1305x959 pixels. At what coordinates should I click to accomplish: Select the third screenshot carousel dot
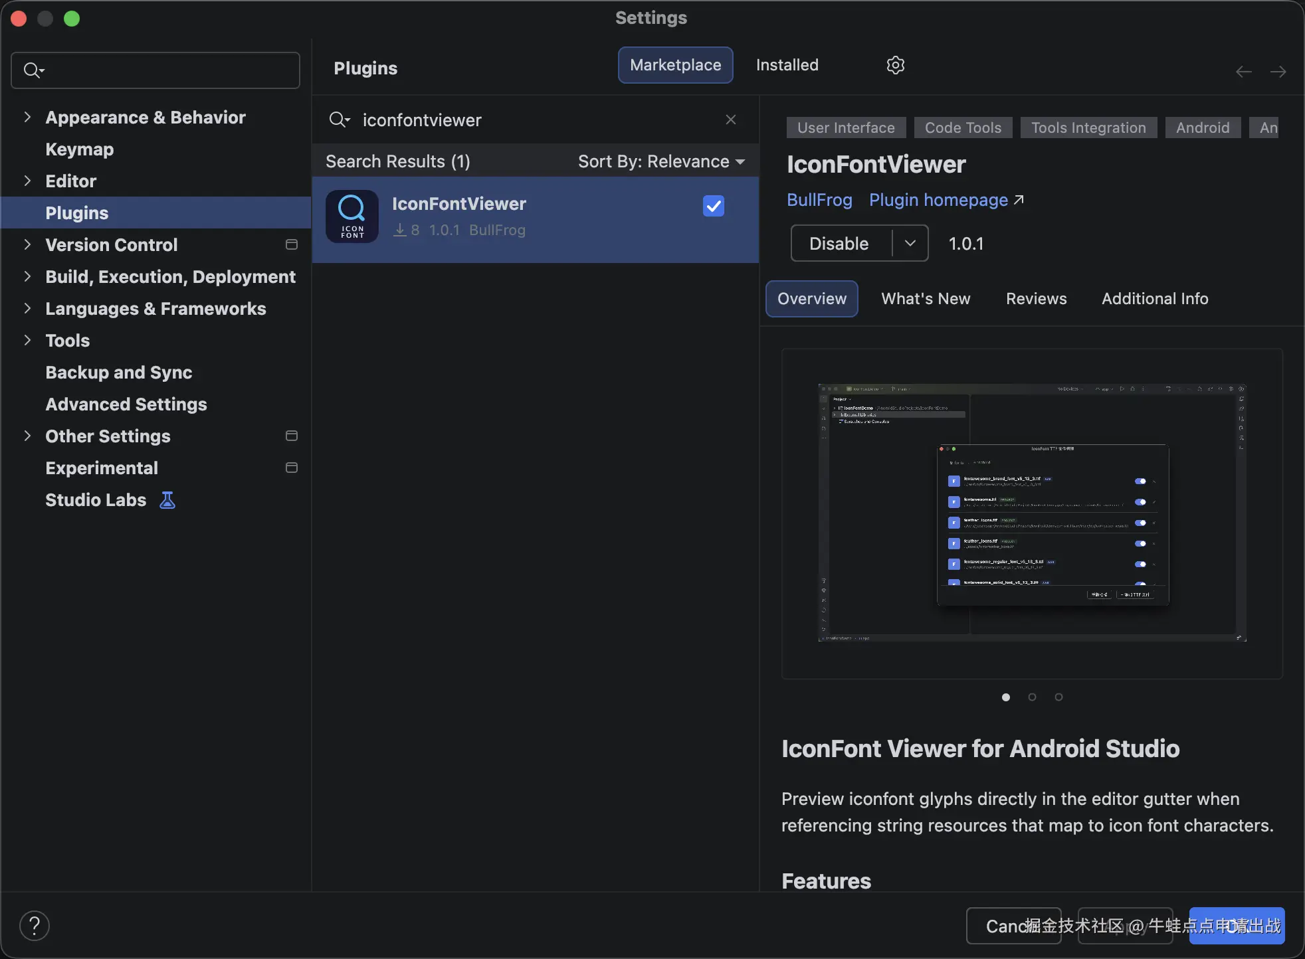(1058, 697)
